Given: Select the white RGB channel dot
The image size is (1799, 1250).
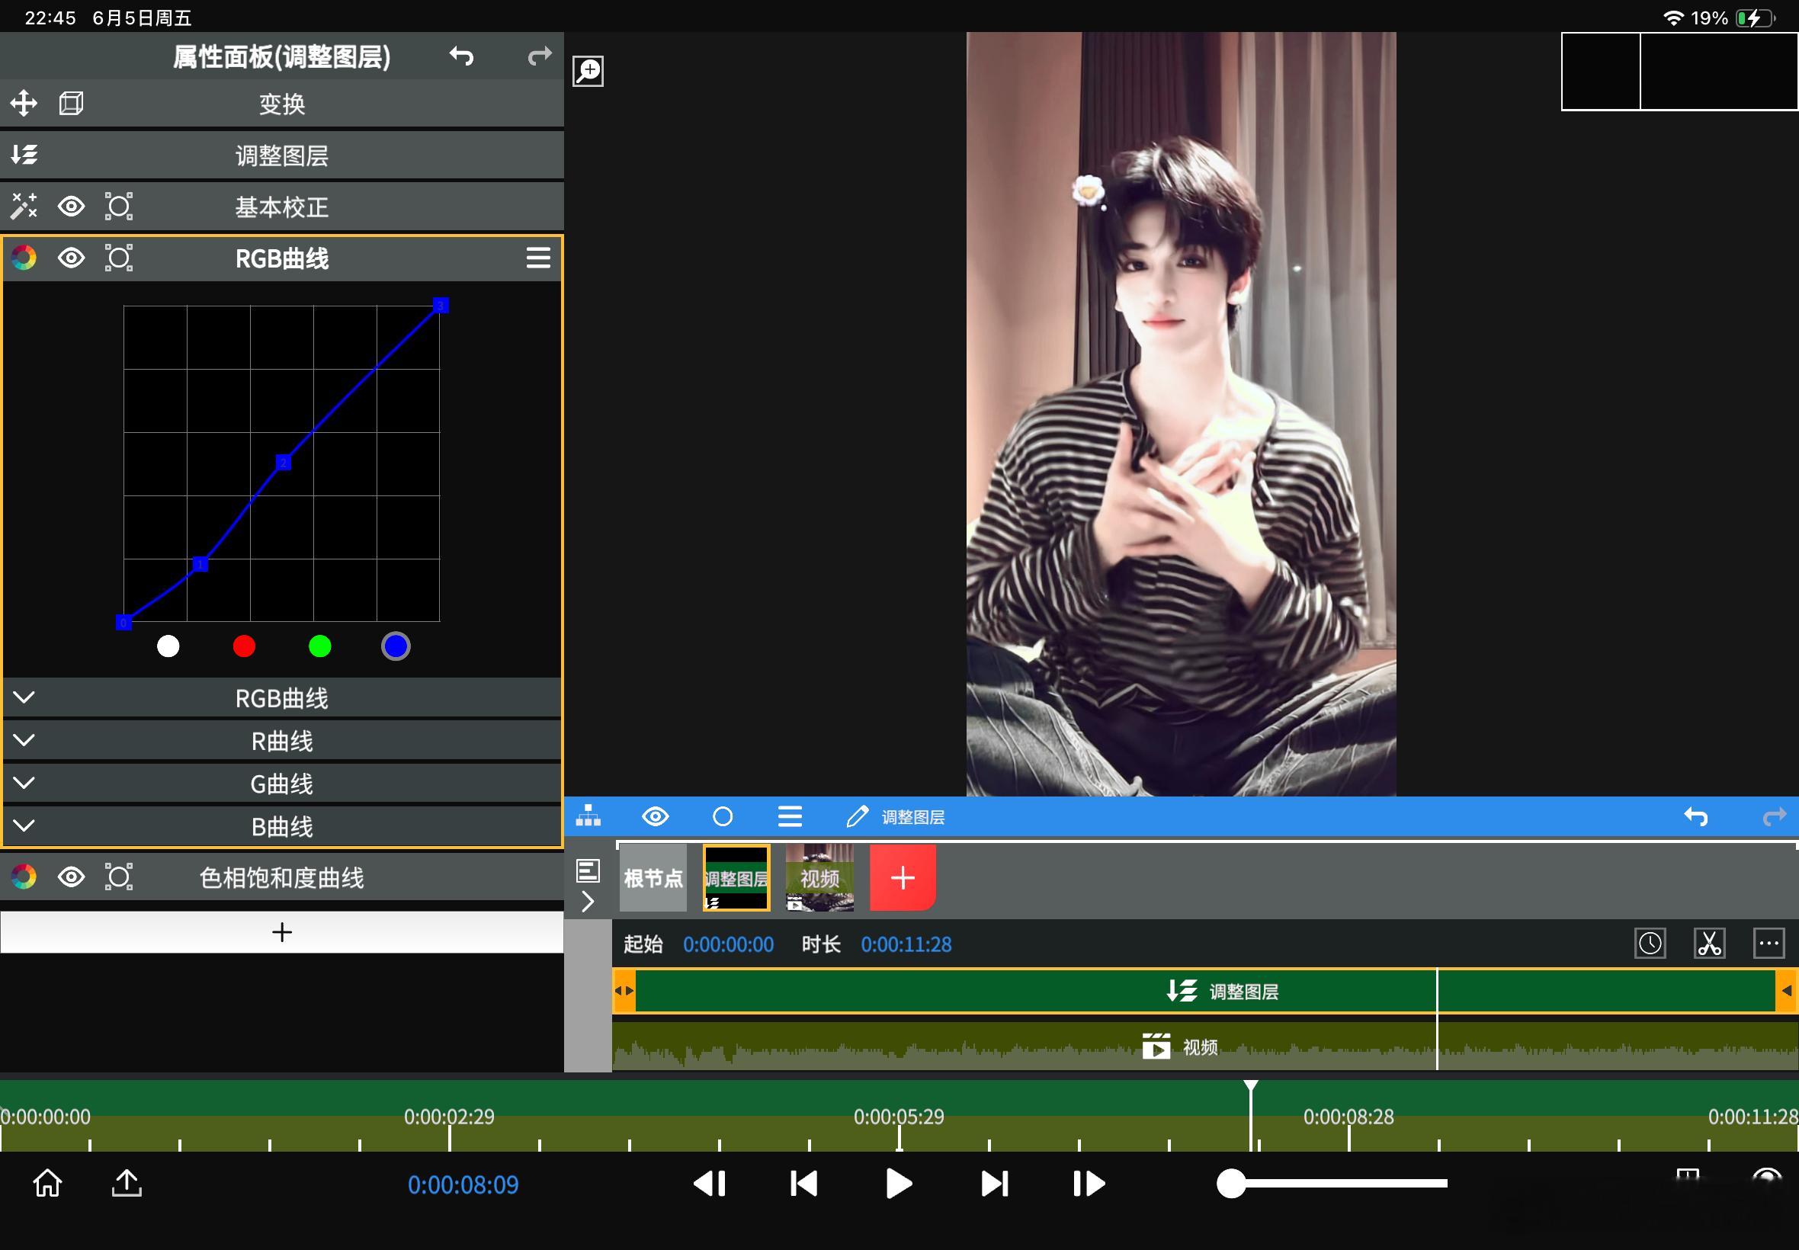Looking at the screenshot, I should coord(168,647).
